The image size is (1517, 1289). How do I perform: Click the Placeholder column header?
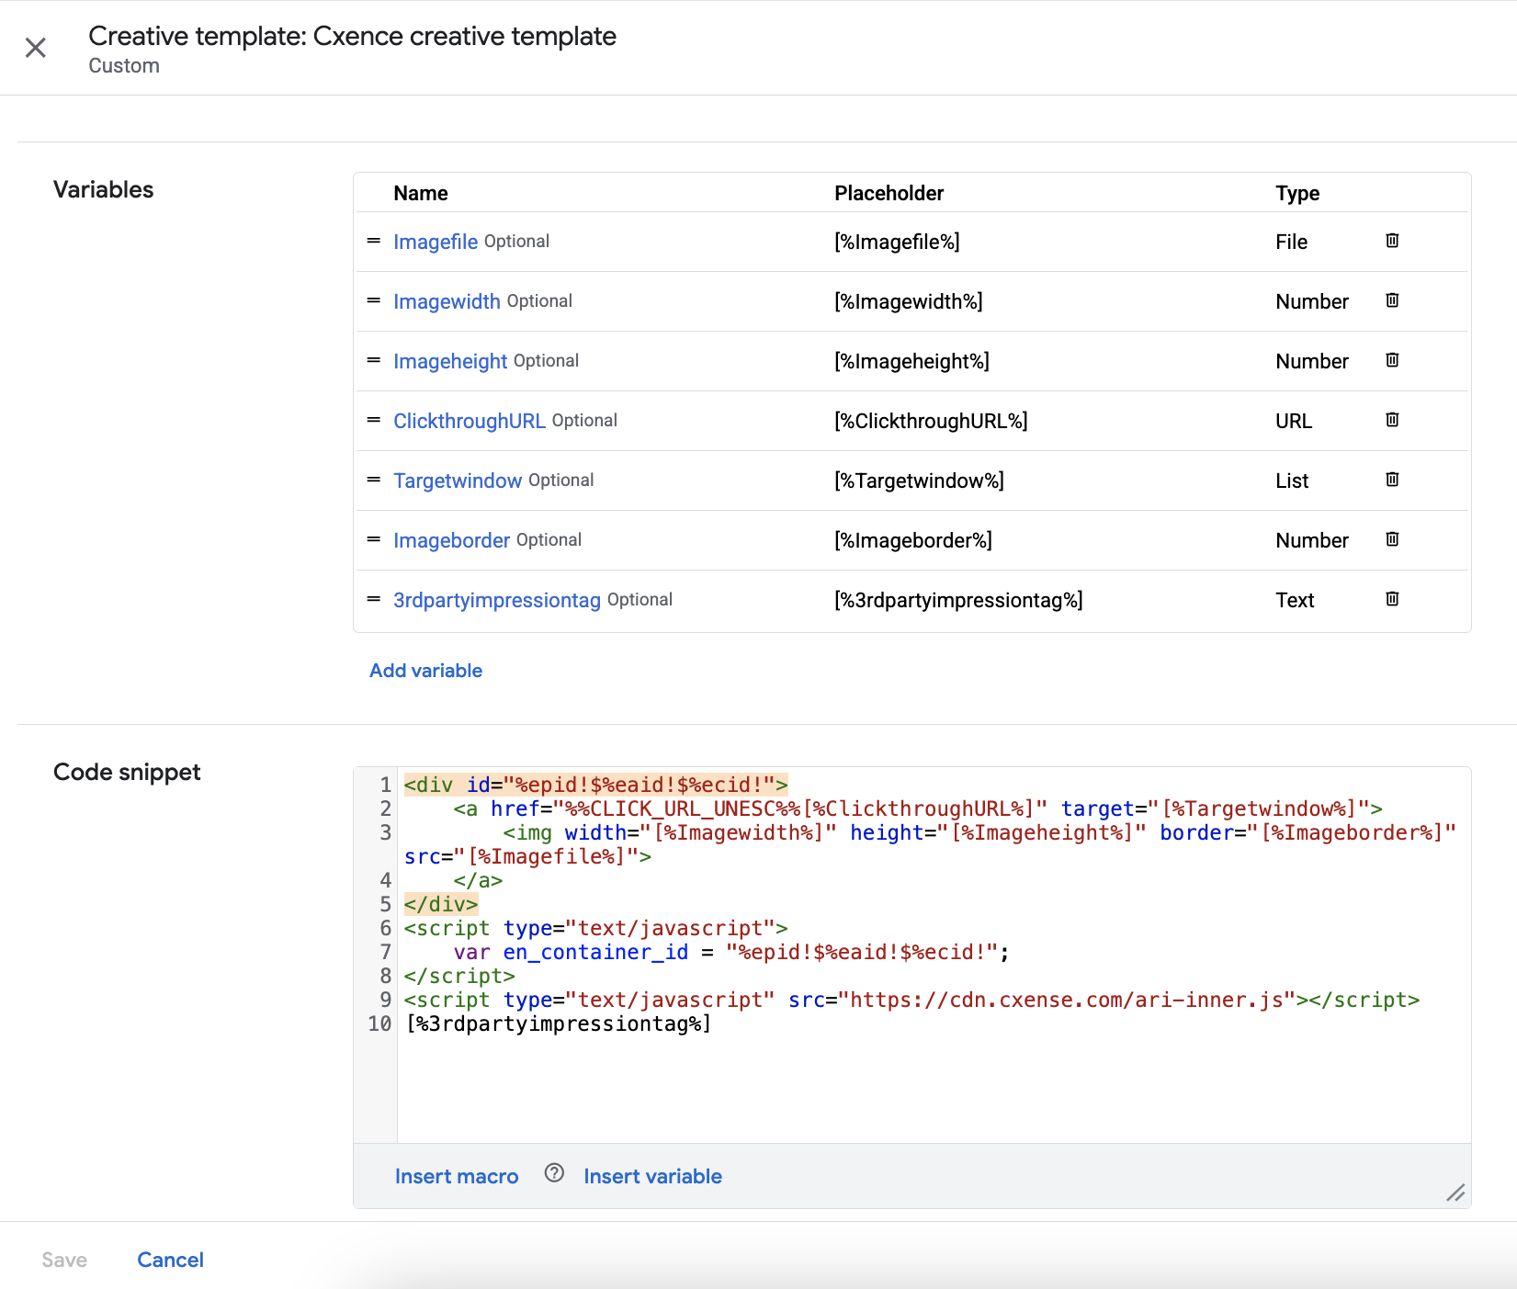point(889,193)
